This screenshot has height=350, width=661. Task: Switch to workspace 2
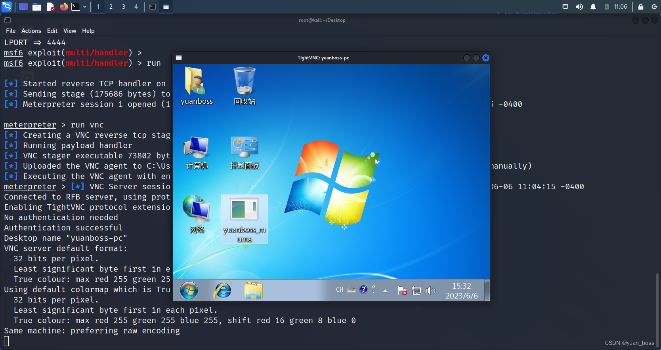(x=111, y=7)
